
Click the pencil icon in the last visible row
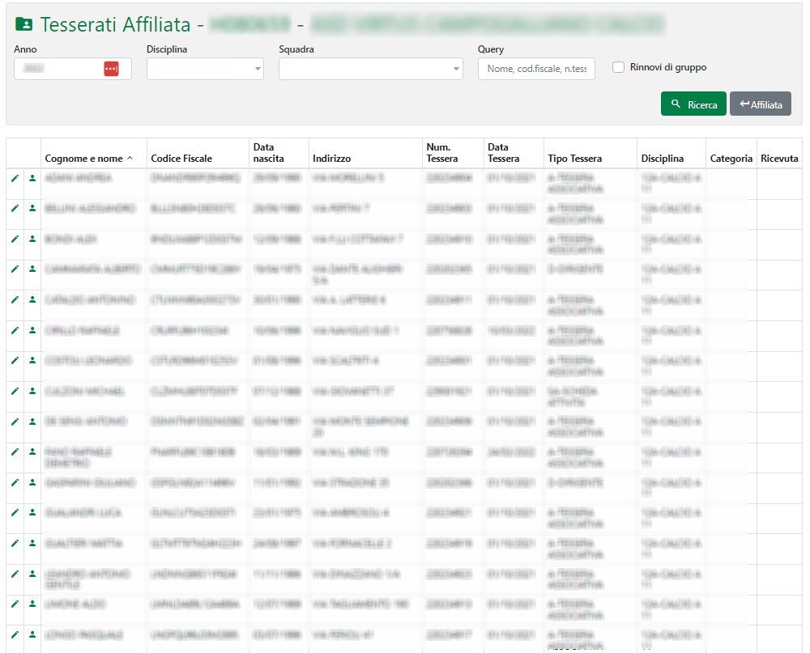coord(15,634)
